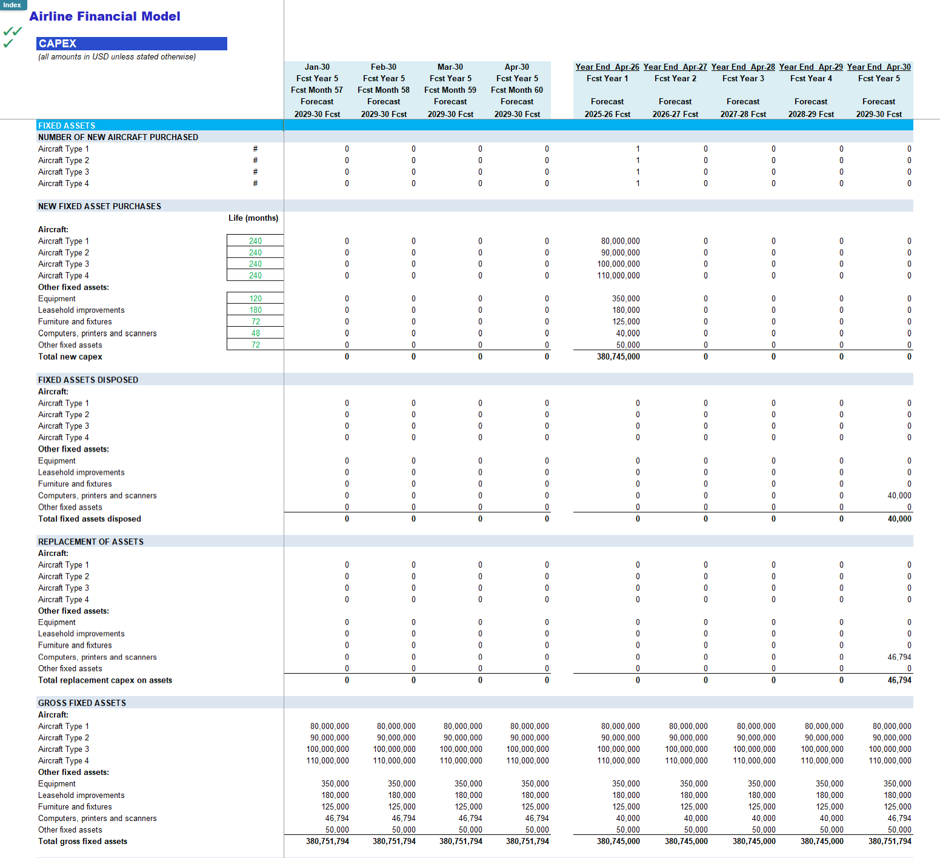940x858 pixels.
Task: Click the 2029-30 Fcst label under Year End Apr-30
Action: [x=879, y=114]
